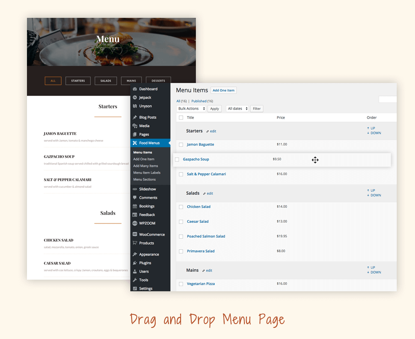The image size is (415, 339).
Task: Click the All (16) filter link
Action: coord(182,101)
